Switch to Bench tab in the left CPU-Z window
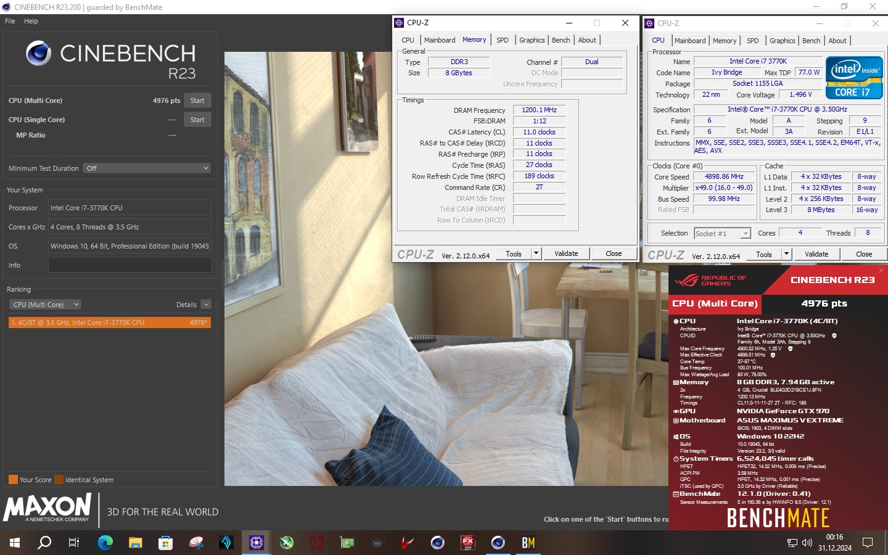The image size is (888, 555). tap(561, 40)
